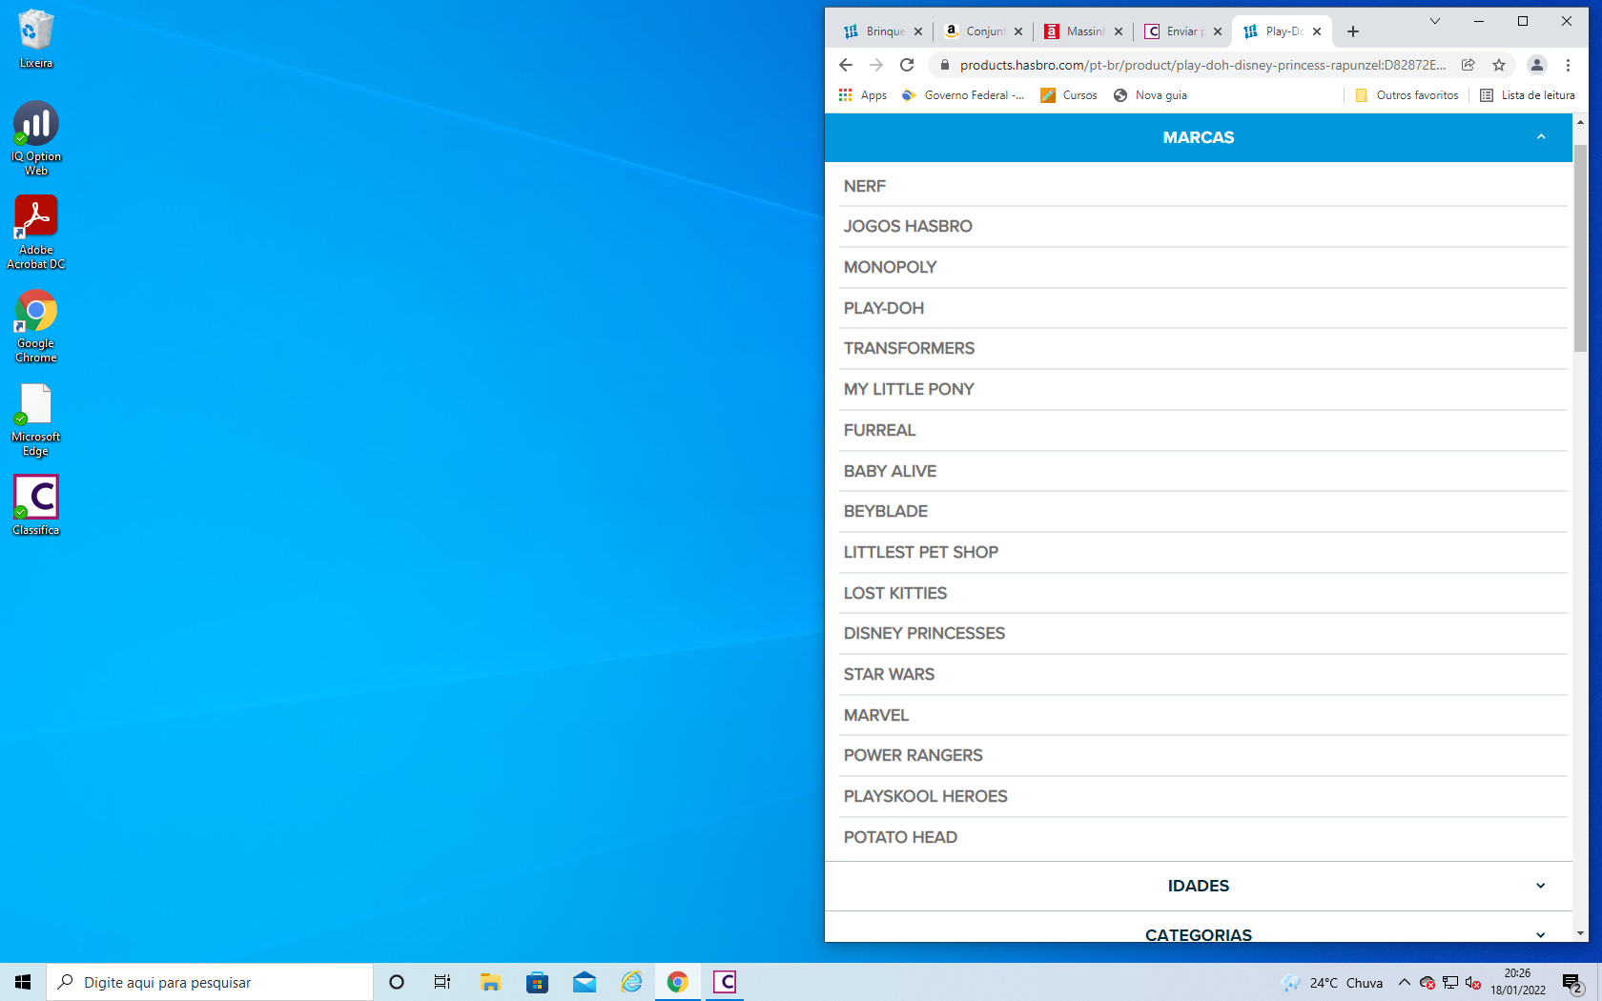The width and height of the screenshot is (1602, 1001).
Task: Collapse the MARCAS section
Action: (x=1540, y=137)
